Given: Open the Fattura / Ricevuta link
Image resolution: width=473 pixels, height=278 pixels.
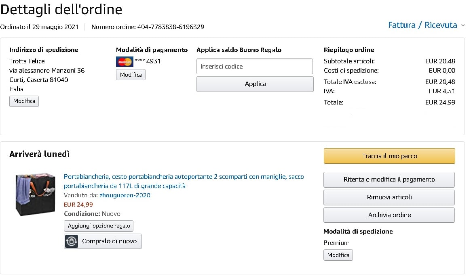Looking at the screenshot, I should [x=422, y=25].
